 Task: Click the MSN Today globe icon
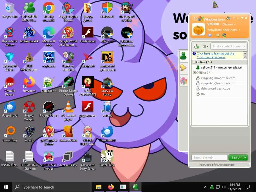tap(224, 35)
